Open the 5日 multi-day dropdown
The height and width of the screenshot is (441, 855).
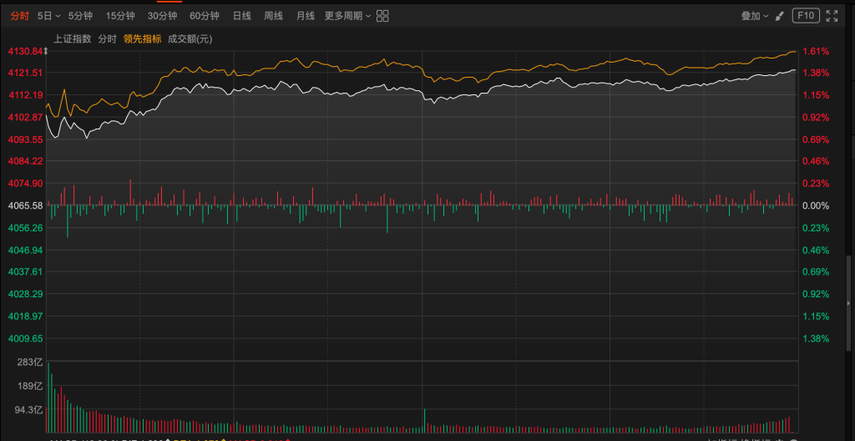click(x=49, y=16)
